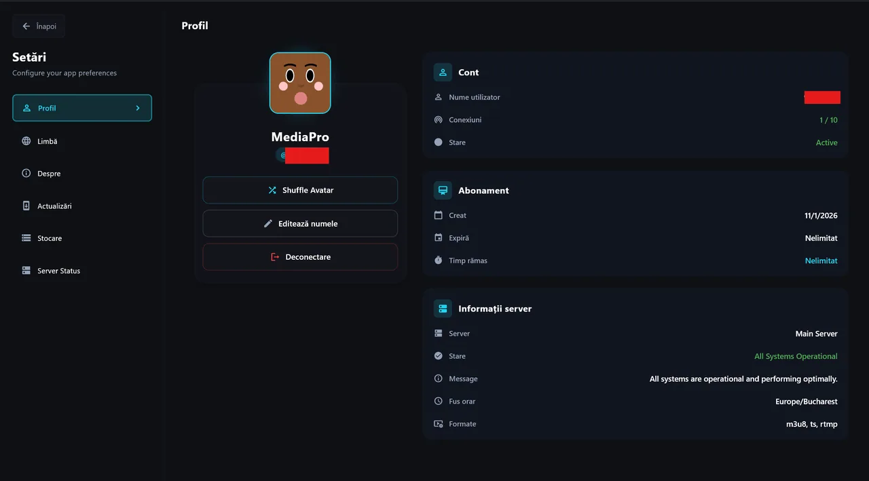Click the Actualizări update icon

pos(26,206)
